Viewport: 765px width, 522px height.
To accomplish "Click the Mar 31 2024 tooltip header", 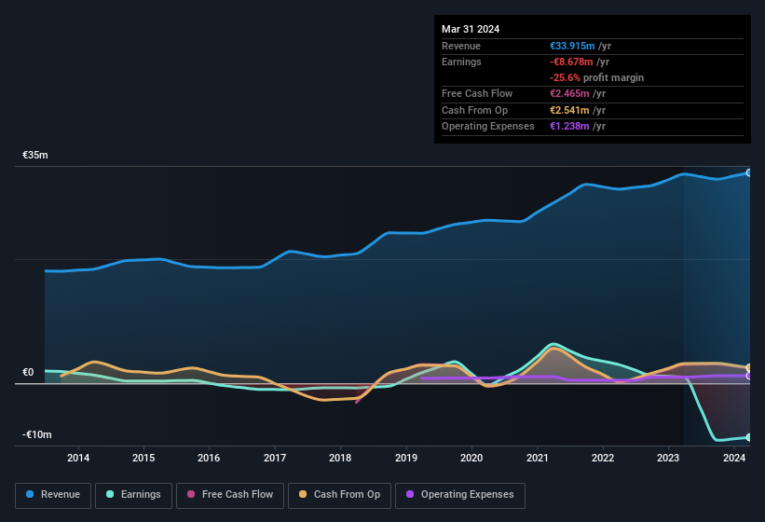I will pos(471,29).
